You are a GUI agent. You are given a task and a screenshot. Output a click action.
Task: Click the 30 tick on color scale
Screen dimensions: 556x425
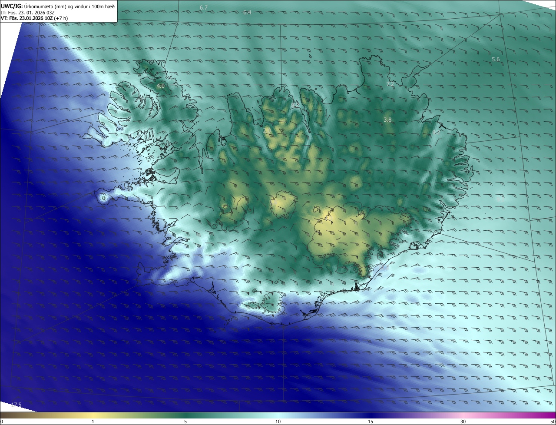point(463,422)
